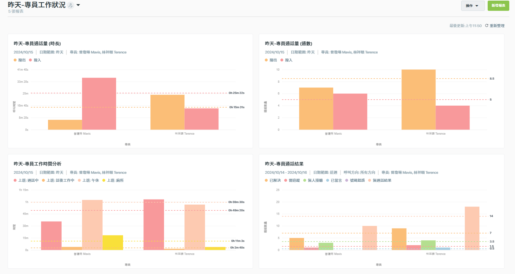Screen dimensions: 515x274
Task: Click the 5 張報表 count text
Action: pyautogui.click(x=16, y=11)
